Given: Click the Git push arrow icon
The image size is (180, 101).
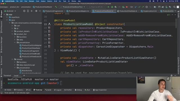Looking at the screenshot, I should pos(143,7).
